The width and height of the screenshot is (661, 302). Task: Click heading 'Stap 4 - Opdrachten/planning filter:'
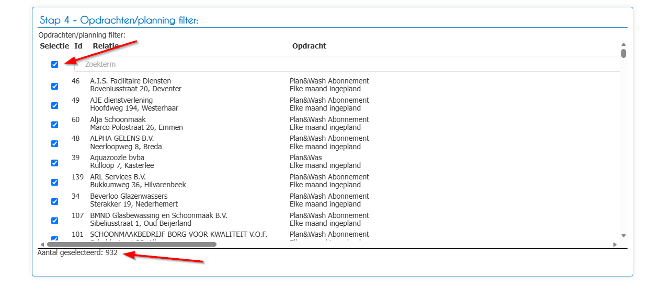pyautogui.click(x=119, y=20)
